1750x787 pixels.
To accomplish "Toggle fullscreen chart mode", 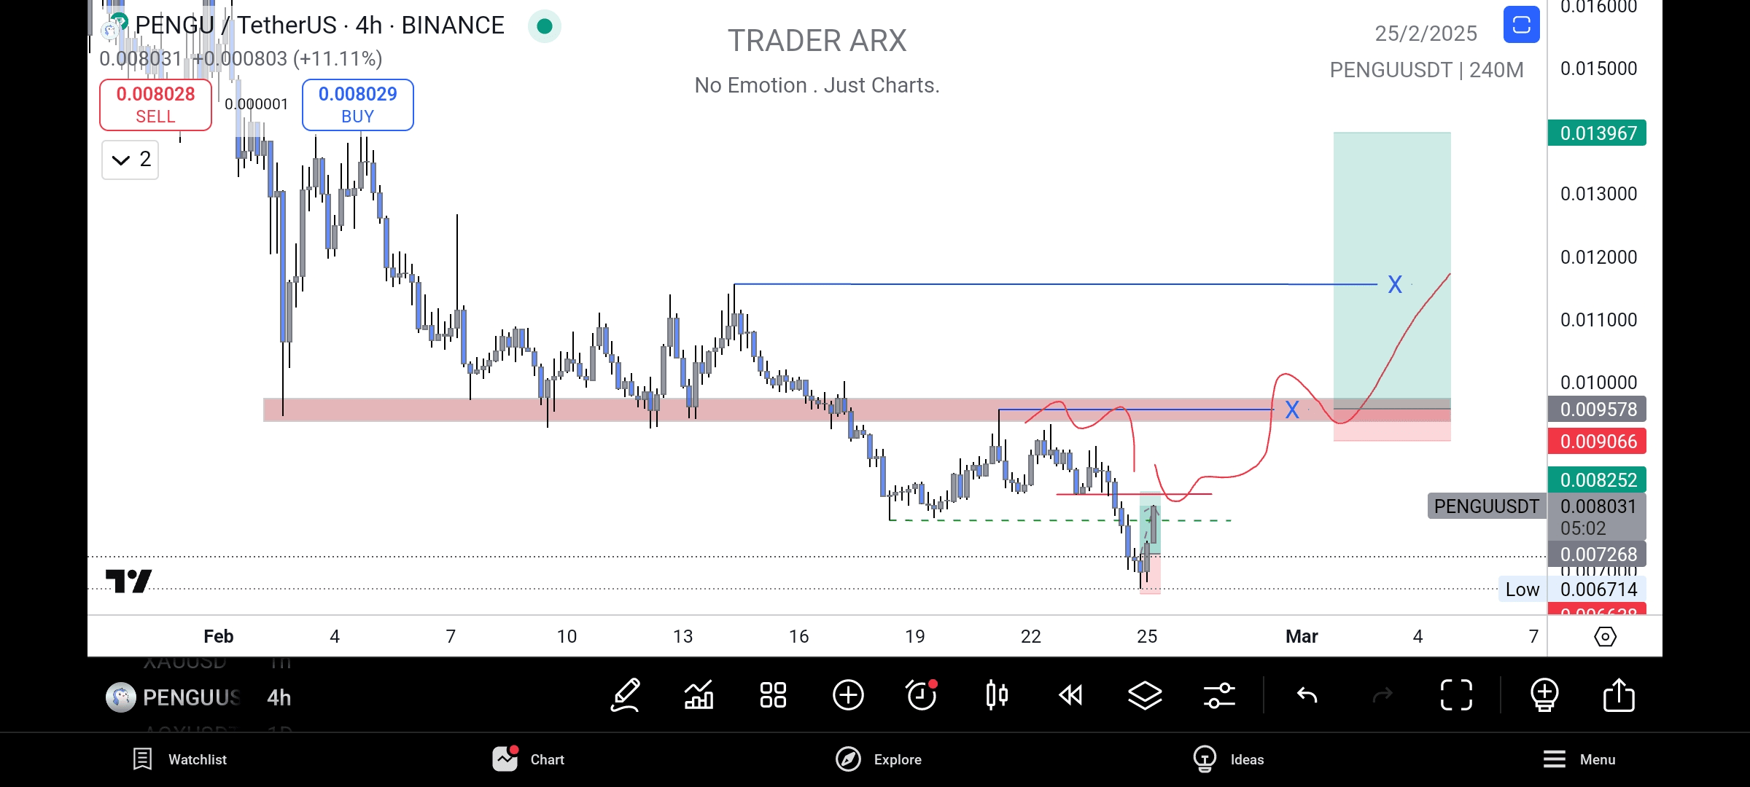I will (x=1456, y=695).
